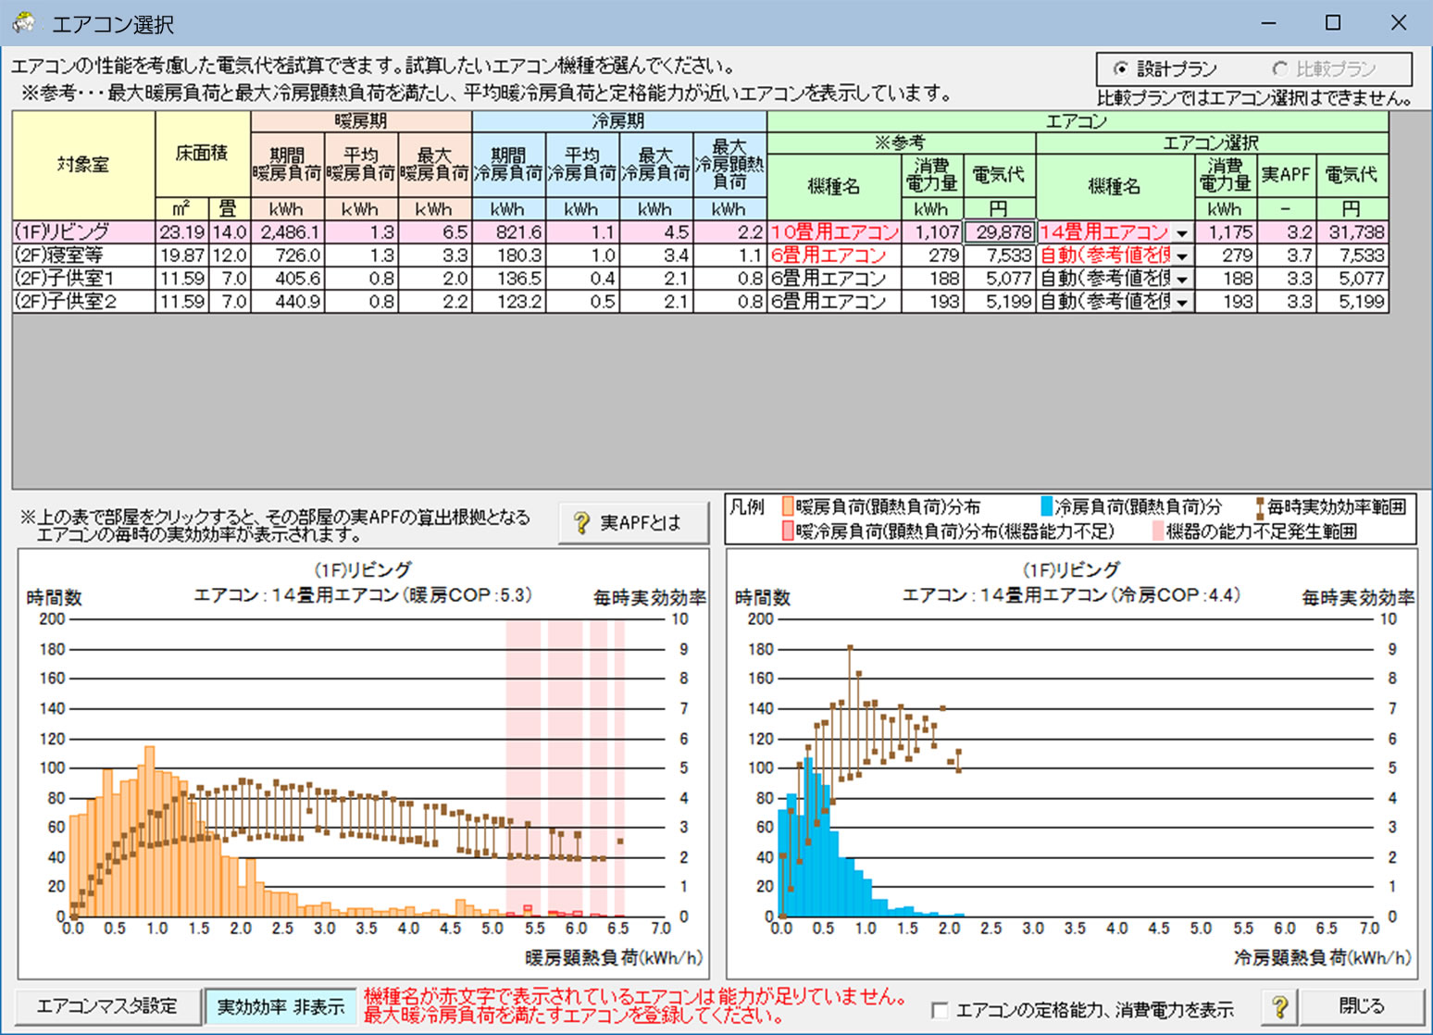Click the 対象室 column header

pyautogui.click(x=83, y=165)
